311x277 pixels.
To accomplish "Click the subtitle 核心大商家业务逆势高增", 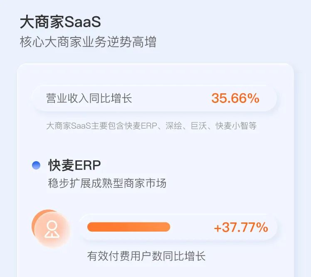I will pos(88,42).
